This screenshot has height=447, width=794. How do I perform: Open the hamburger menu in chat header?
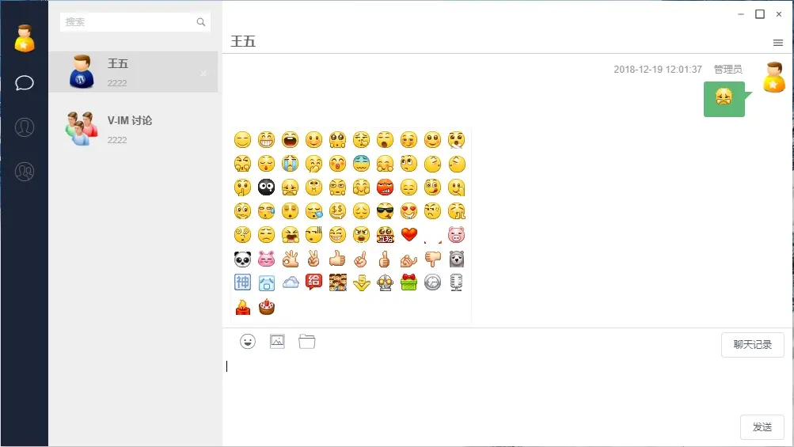778,43
